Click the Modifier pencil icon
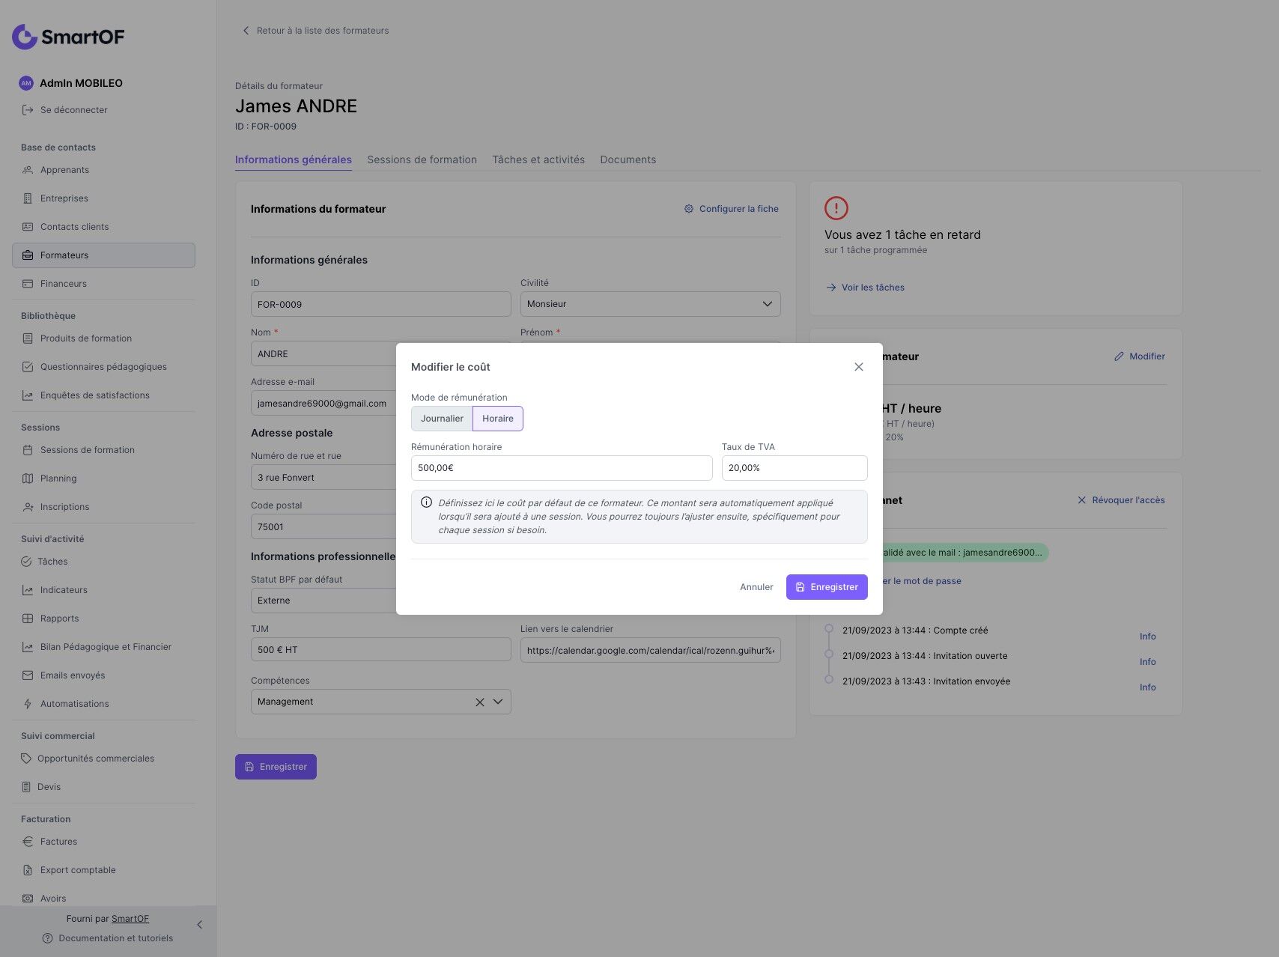Image resolution: width=1279 pixels, height=957 pixels. pyautogui.click(x=1119, y=356)
